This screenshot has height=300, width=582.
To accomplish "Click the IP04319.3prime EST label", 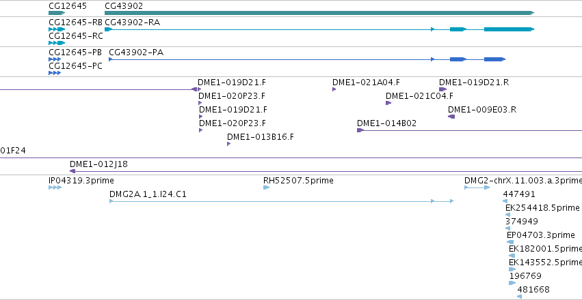I will (x=81, y=181).
